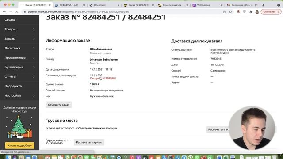Expand the Товары sidebar chevron
Image resolution: width=283 pixels, height=159 pixels.
[34, 29]
